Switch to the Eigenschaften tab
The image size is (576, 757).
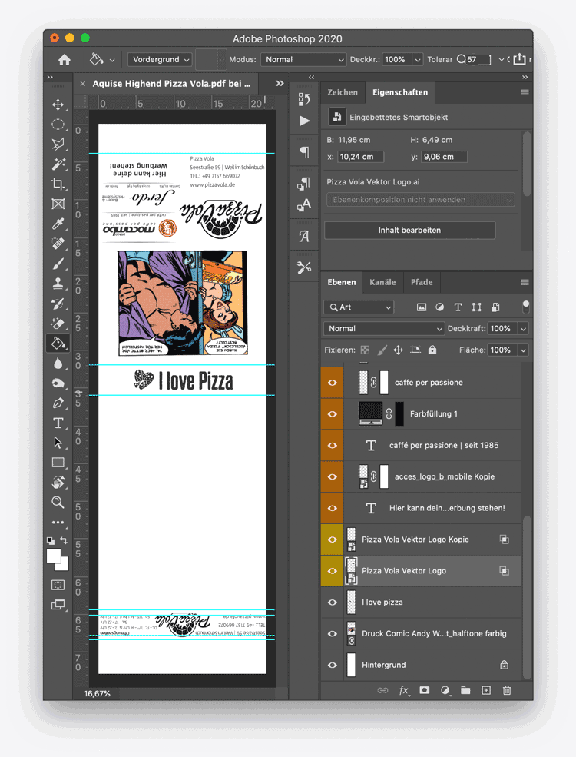[x=400, y=92]
